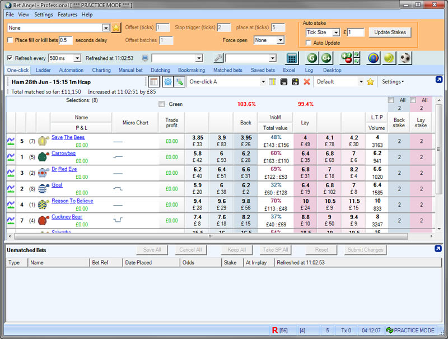The image size is (448, 339).
Task: Toggle the Auto Update checkbox
Action: pos(309,43)
